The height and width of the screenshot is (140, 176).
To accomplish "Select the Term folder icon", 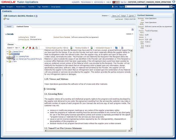I will click(10, 62).
